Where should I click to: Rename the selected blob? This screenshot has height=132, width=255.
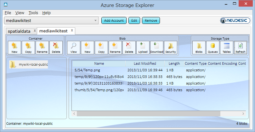(115, 47)
